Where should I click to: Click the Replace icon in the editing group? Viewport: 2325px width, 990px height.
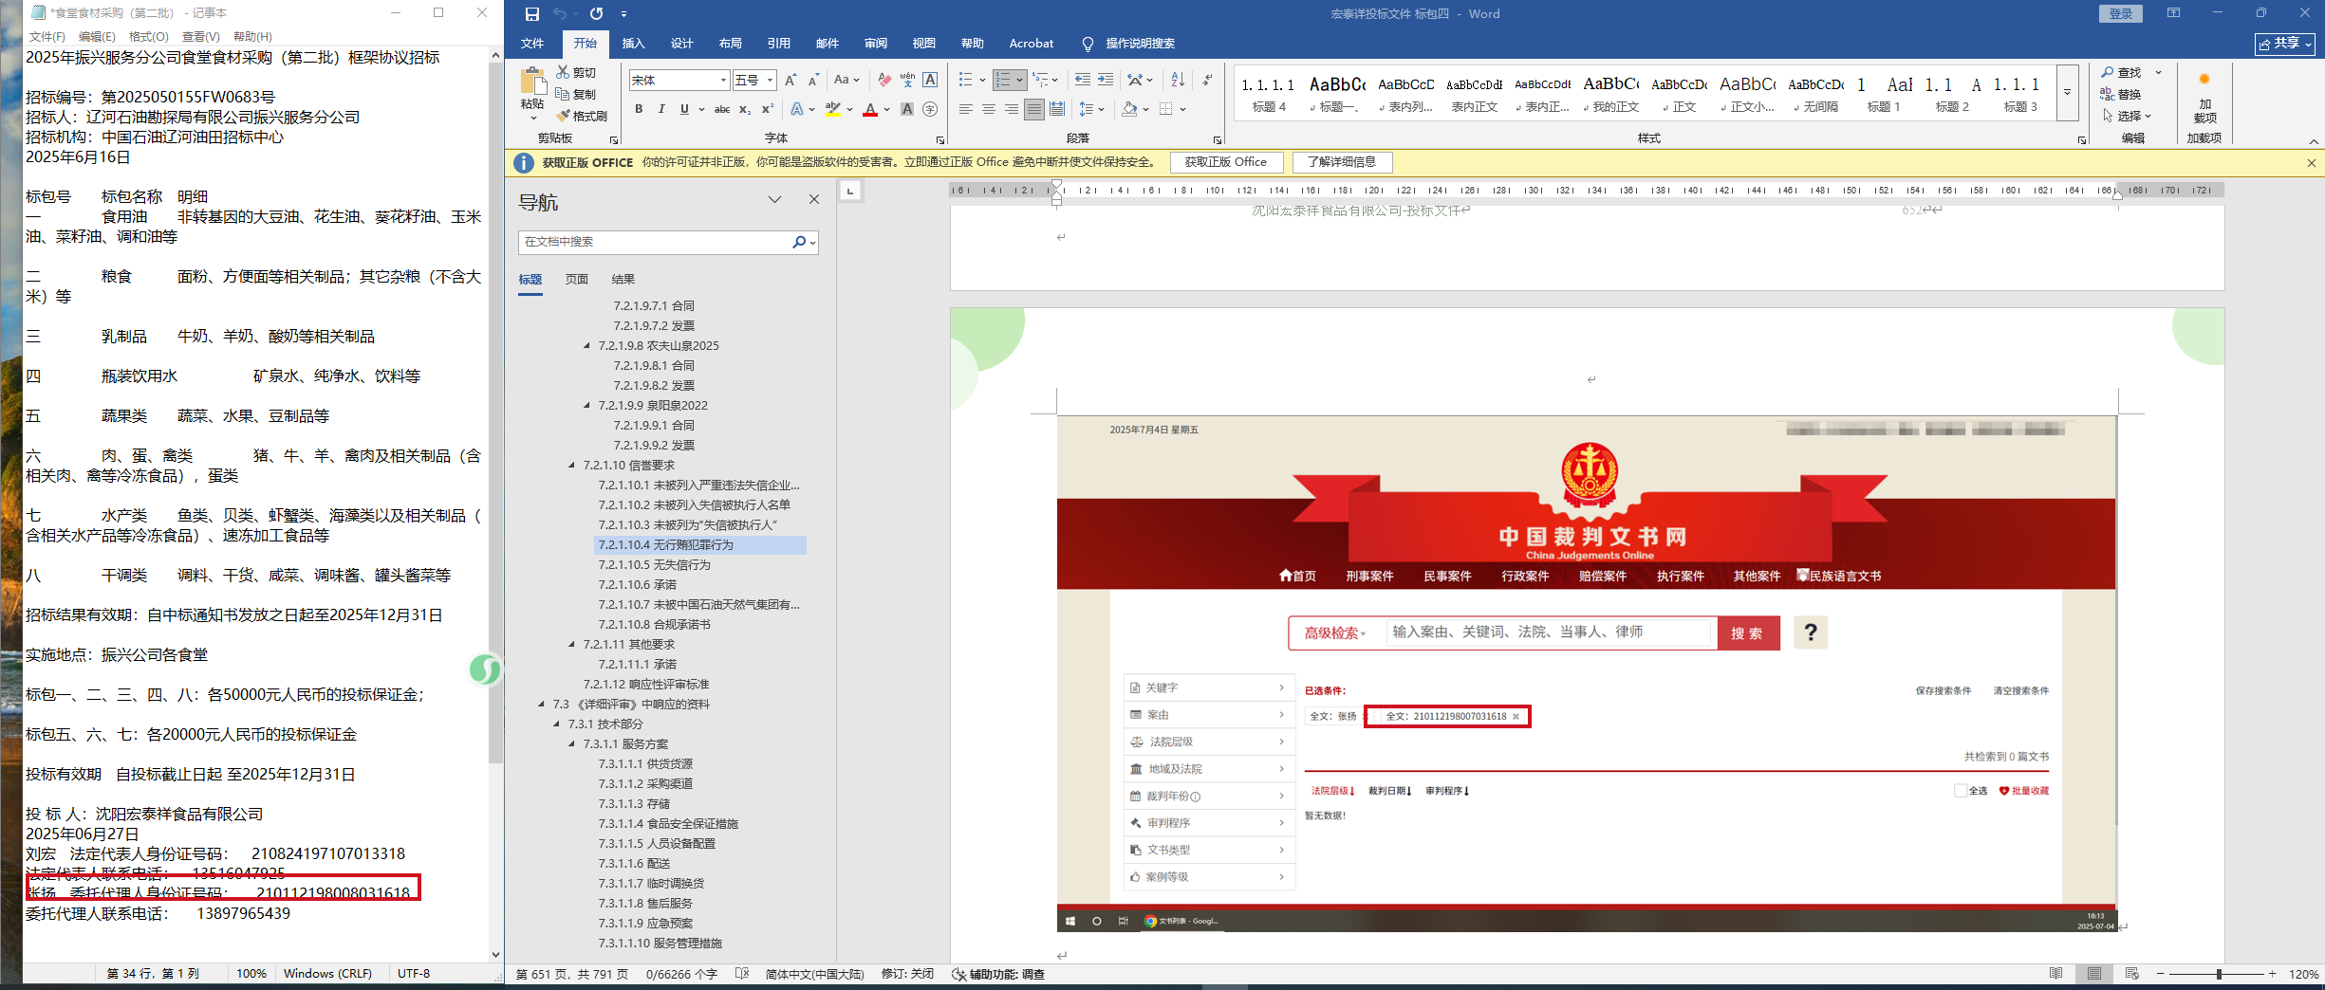2107,95
